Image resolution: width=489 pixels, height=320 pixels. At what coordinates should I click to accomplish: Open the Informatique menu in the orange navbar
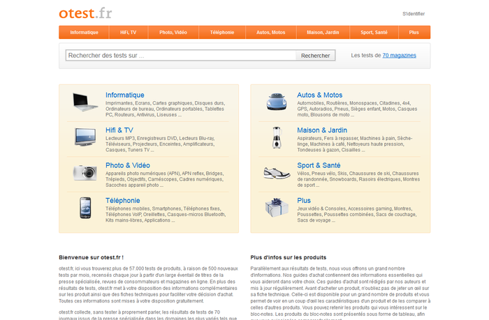tap(84, 32)
